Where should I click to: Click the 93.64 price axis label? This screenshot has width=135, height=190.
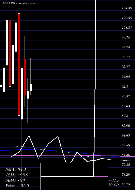pyautogui.click(x=126, y=77)
